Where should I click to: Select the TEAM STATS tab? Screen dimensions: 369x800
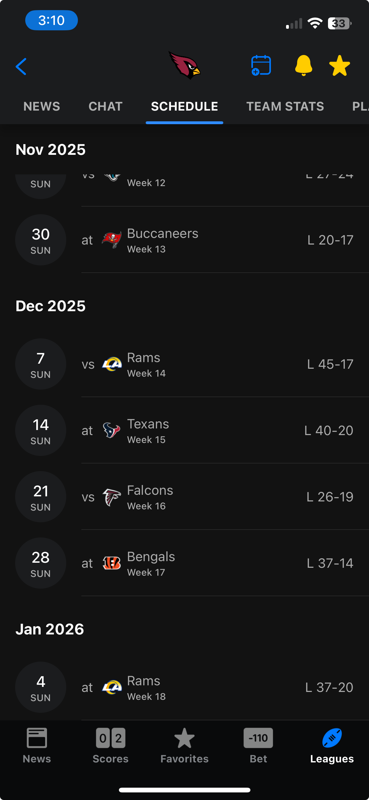(285, 106)
